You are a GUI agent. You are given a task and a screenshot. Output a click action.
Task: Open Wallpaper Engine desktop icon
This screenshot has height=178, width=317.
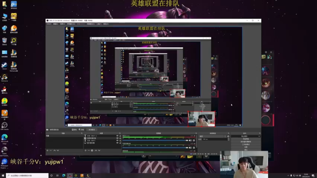coord(4,163)
